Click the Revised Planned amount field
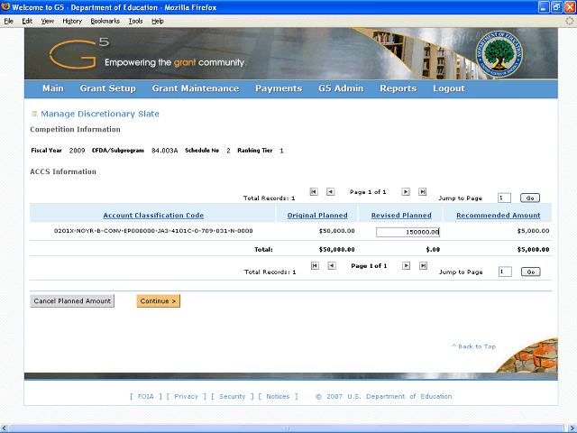The width and height of the screenshot is (577, 433). pyautogui.click(x=408, y=232)
